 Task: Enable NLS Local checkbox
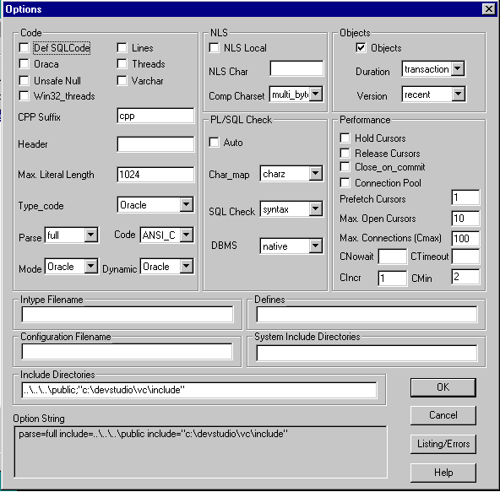tap(214, 48)
